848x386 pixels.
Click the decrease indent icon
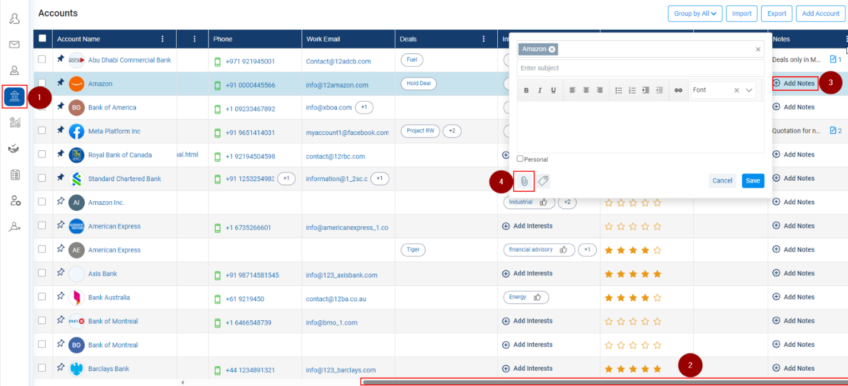click(x=660, y=91)
